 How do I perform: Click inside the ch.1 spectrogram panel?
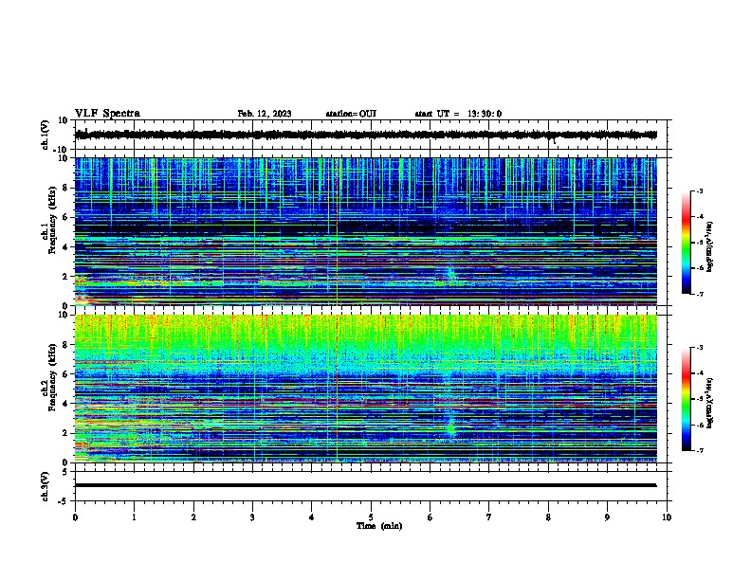366,231
